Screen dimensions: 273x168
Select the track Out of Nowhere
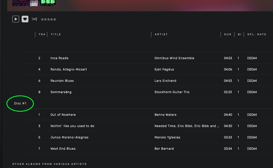tap(63, 115)
